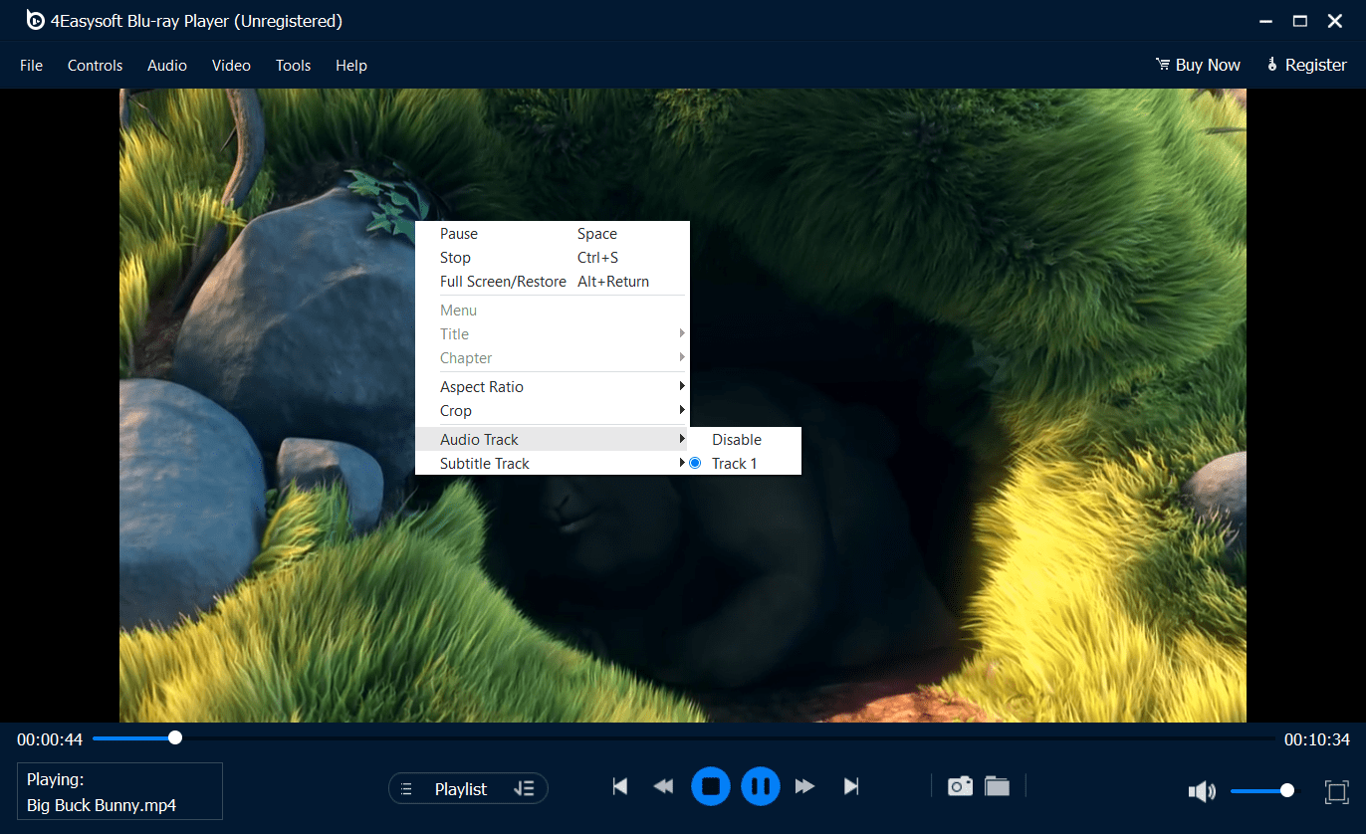Maximize the Blu-ray Player window
The image size is (1366, 834).
tap(1299, 21)
